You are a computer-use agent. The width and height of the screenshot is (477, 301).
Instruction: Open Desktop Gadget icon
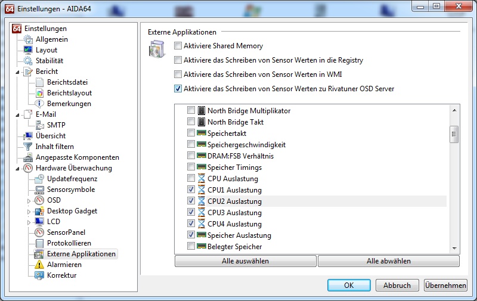tap(39, 211)
